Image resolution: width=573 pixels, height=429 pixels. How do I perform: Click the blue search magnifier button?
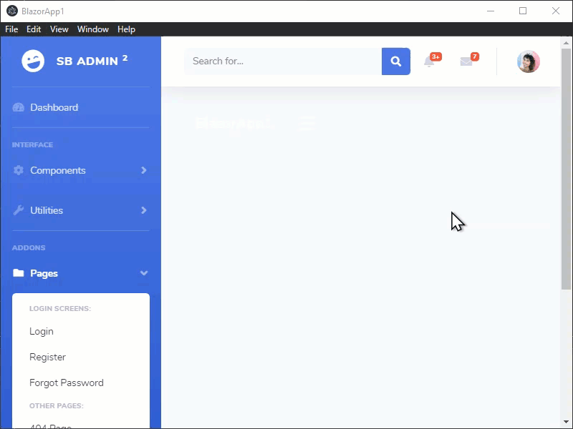395,61
